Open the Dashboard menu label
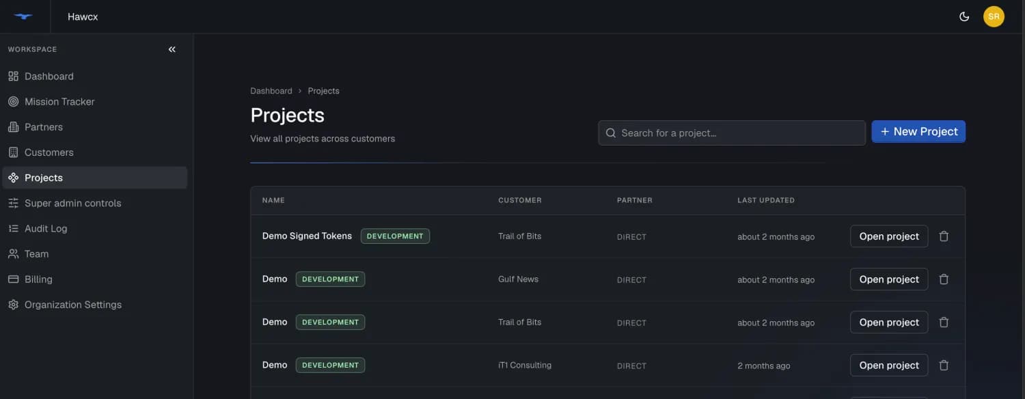1025x399 pixels. [x=49, y=76]
